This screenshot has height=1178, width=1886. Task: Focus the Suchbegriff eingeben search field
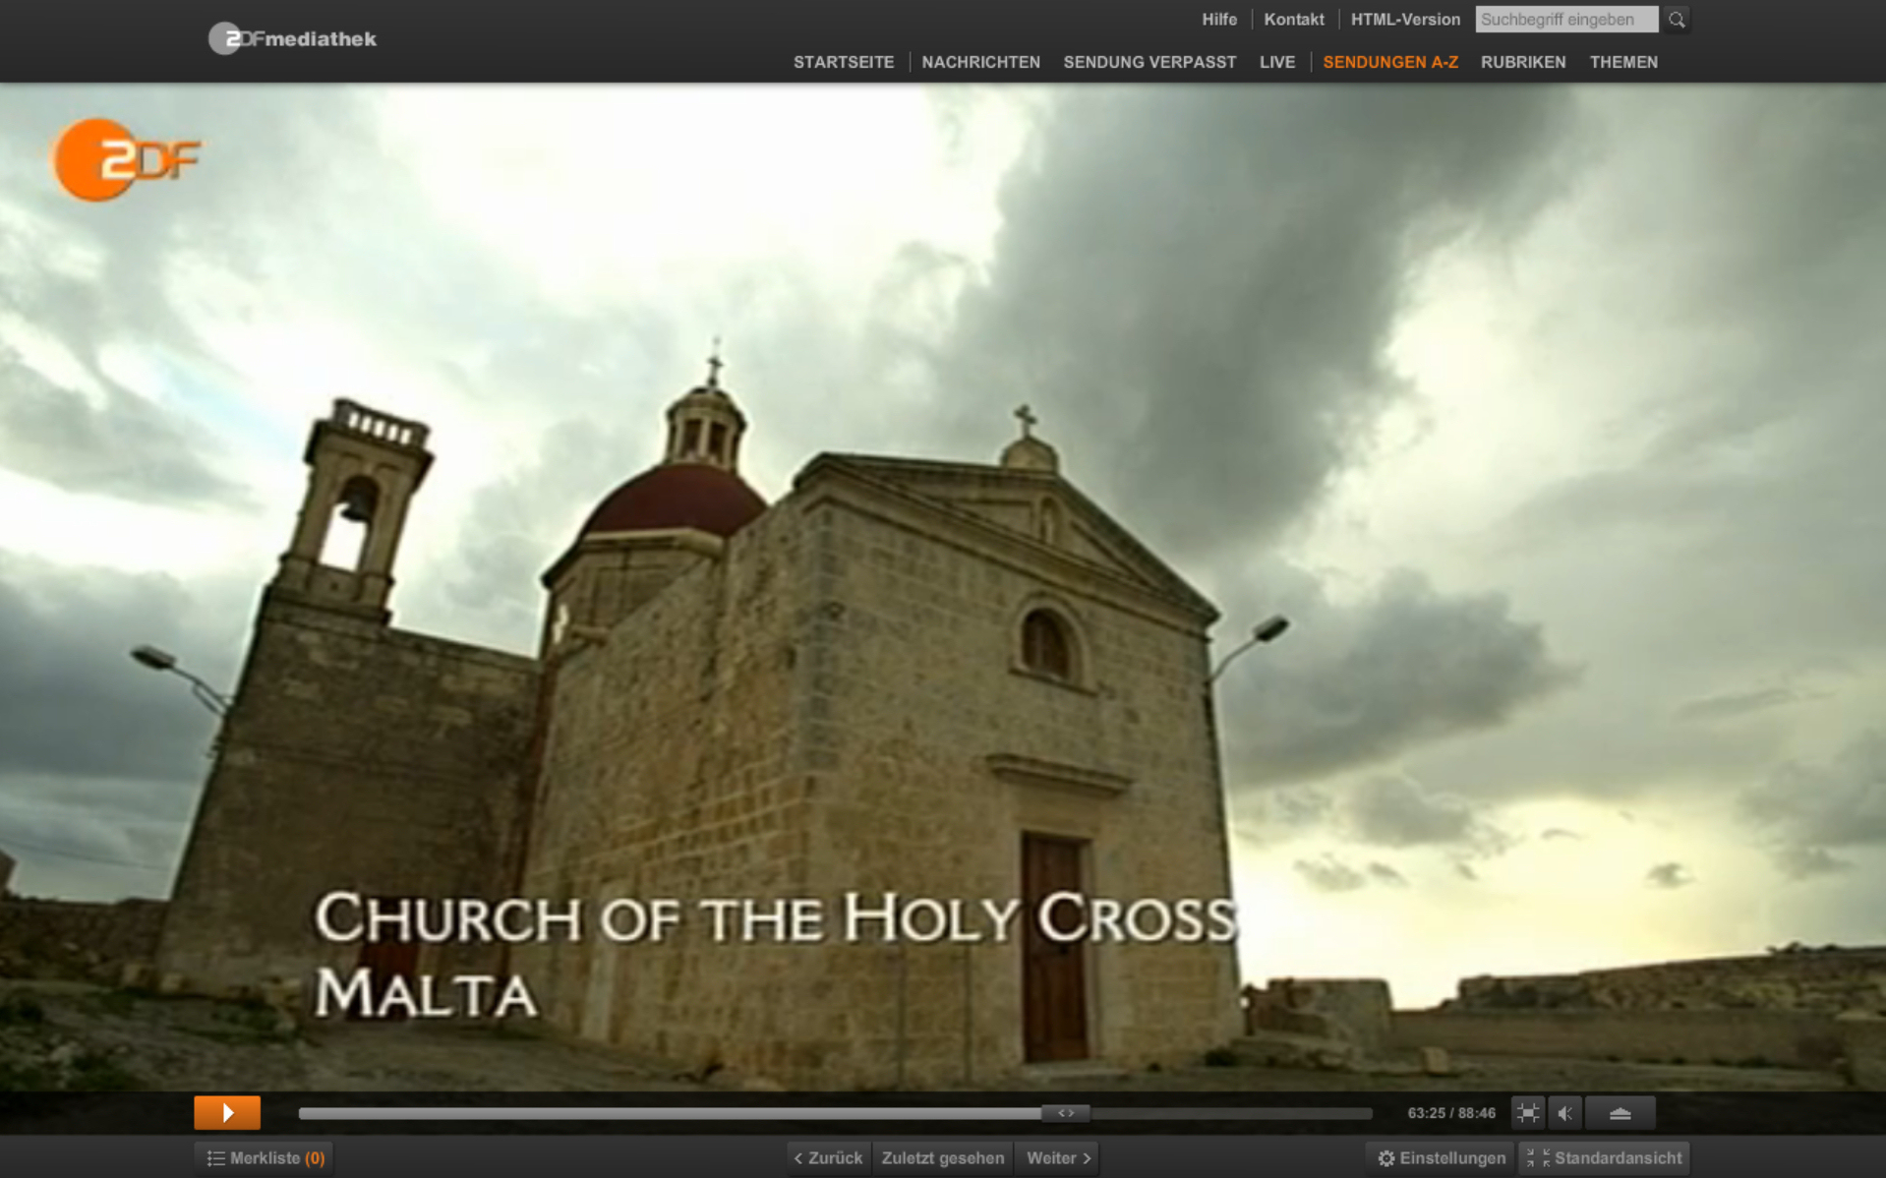tap(1565, 20)
